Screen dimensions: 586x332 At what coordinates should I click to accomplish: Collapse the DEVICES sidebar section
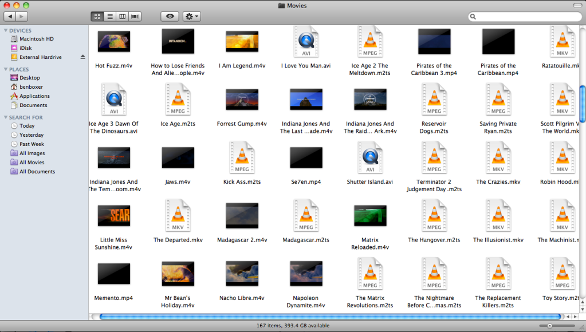(x=6, y=30)
